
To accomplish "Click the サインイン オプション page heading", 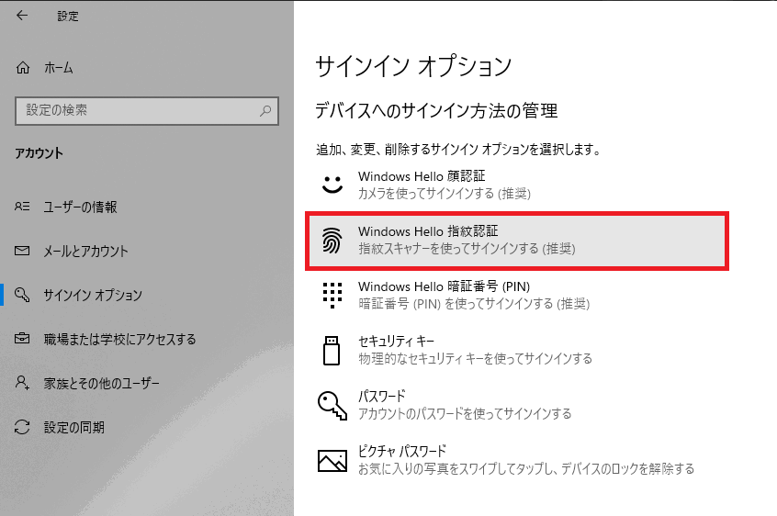I will point(413,66).
